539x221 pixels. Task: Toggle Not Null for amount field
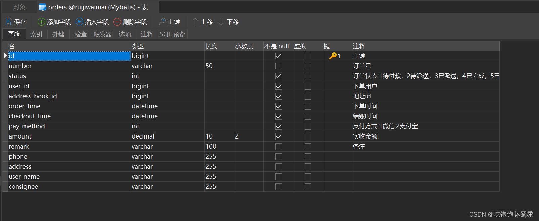click(279, 136)
